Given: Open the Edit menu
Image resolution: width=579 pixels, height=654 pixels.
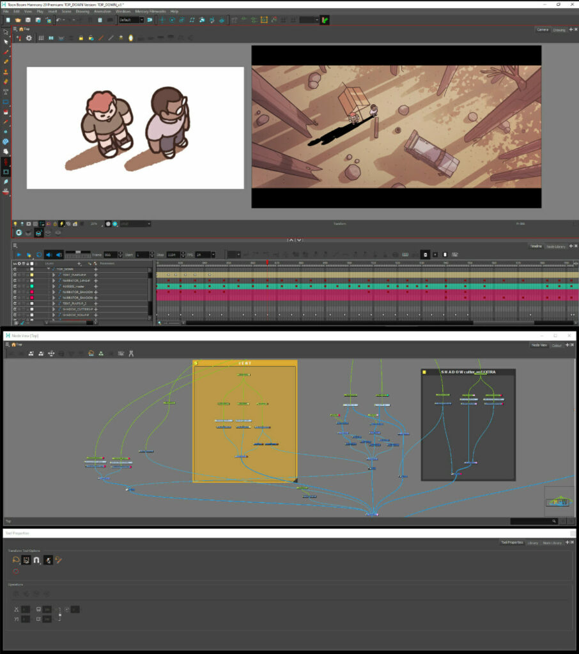Looking at the screenshot, I should coord(17,11).
